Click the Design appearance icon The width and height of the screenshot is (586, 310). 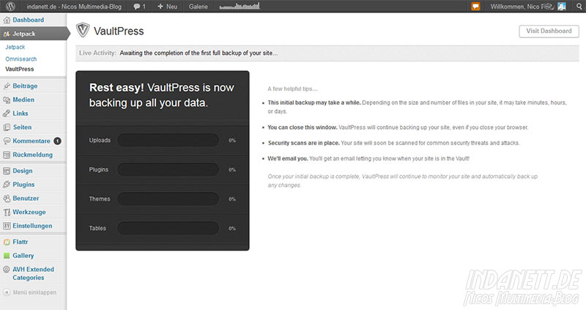point(7,171)
